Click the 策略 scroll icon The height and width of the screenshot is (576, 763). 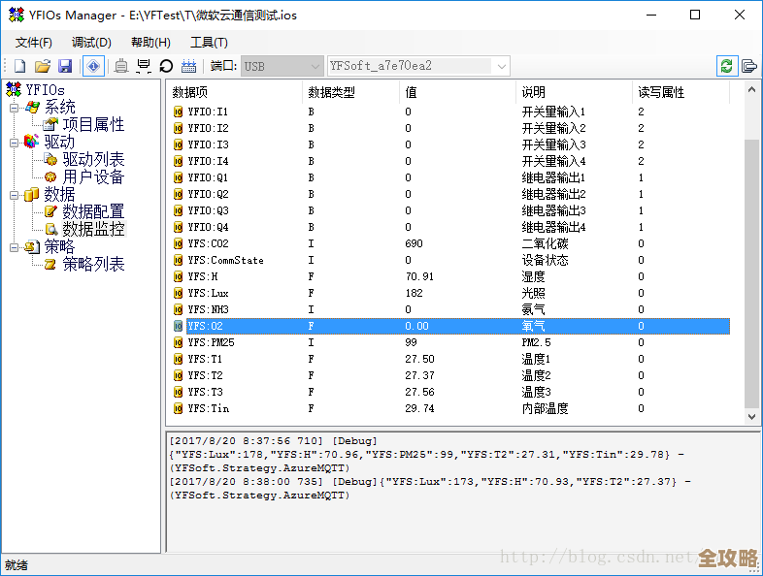click(x=32, y=247)
